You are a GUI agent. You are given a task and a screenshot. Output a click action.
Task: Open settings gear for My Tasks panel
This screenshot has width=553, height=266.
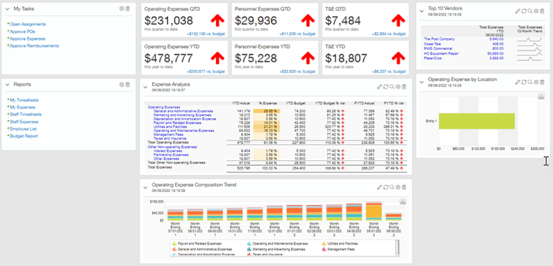coord(122,9)
